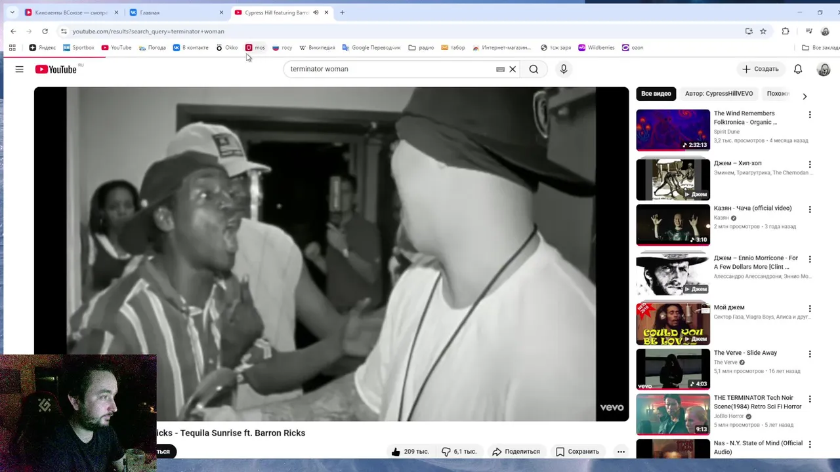Click the address bar URL

(148, 31)
